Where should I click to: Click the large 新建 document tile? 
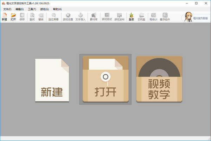[52, 80]
